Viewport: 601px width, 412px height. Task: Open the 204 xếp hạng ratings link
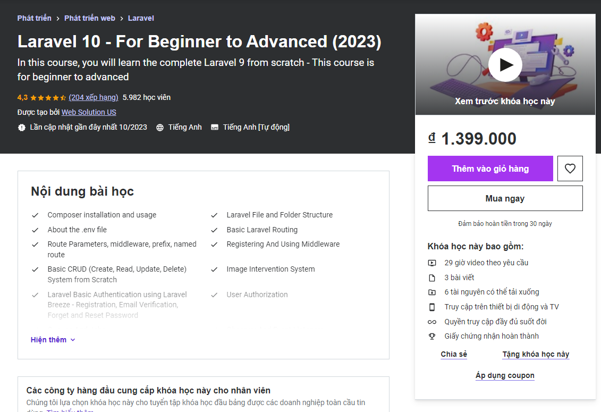[93, 97]
